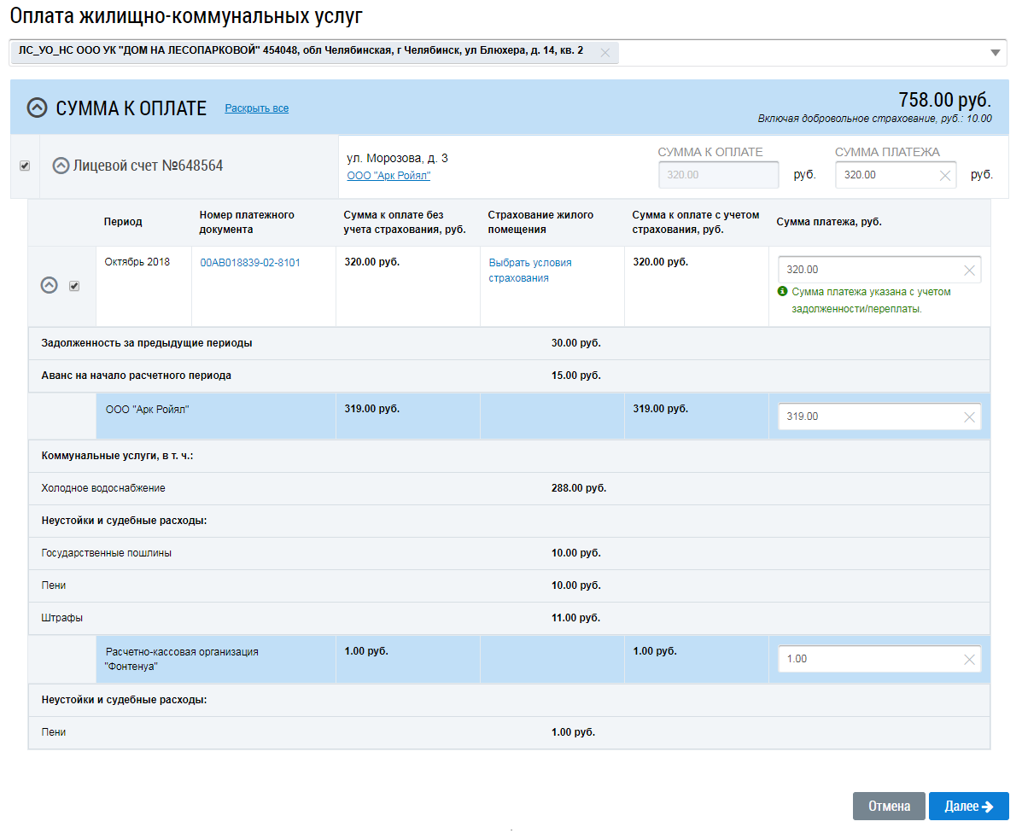
Task: Open the ООО "Арк Ройял" organization link
Action: pos(388,176)
